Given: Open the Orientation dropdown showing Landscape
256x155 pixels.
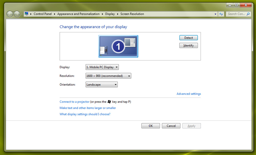Looking at the screenshot, I should pyautogui.click(x=102, y=85).
